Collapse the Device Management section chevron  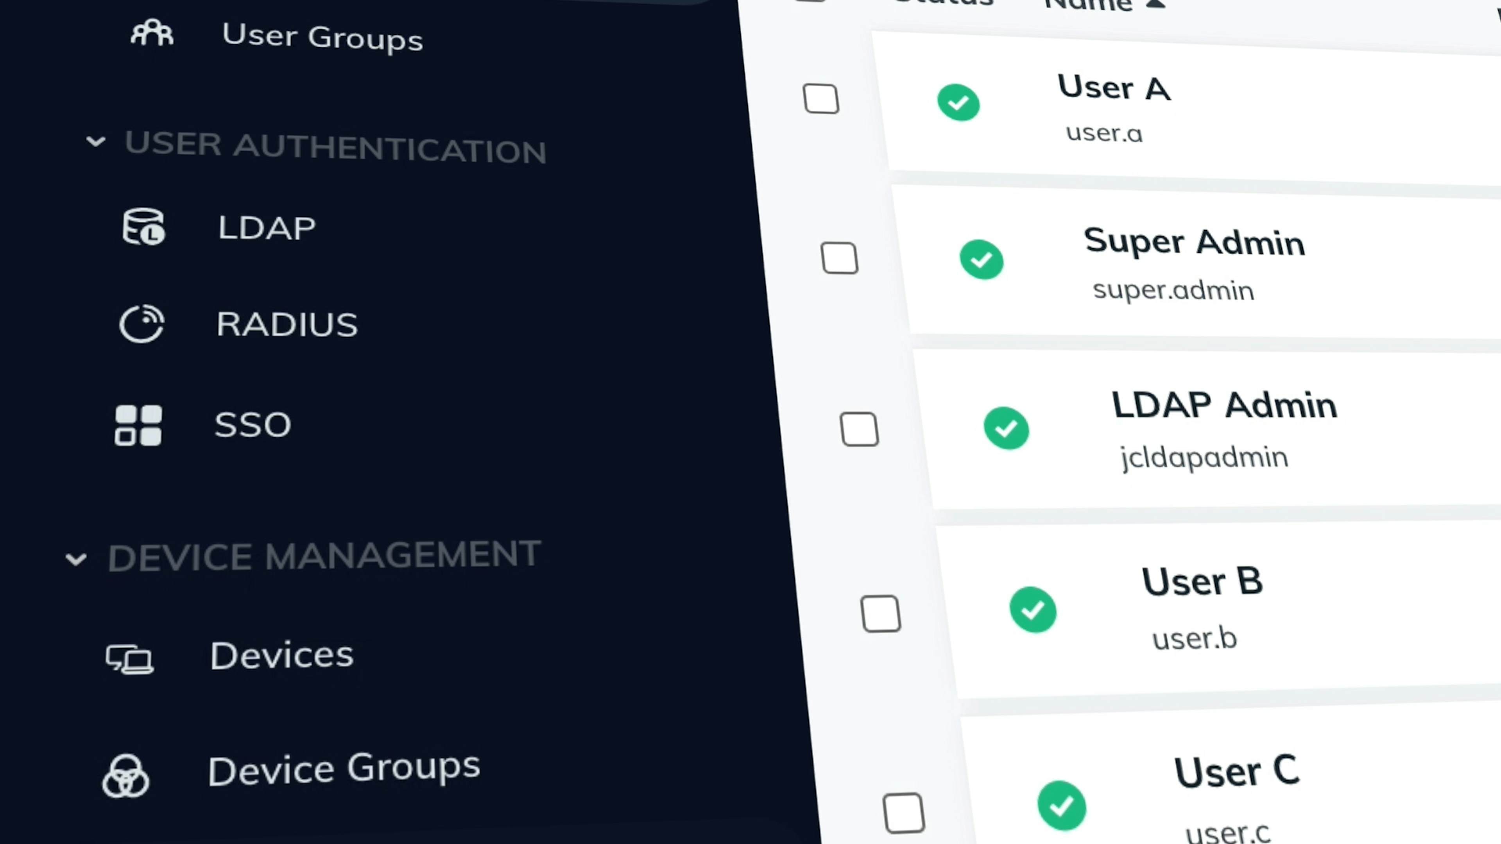(x=76, y=559)
